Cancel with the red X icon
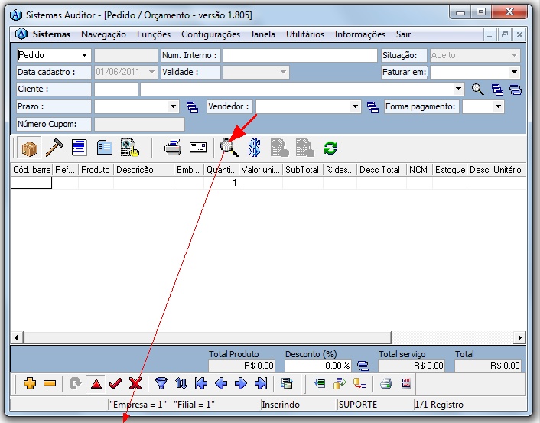 click(x=135, y=383)
